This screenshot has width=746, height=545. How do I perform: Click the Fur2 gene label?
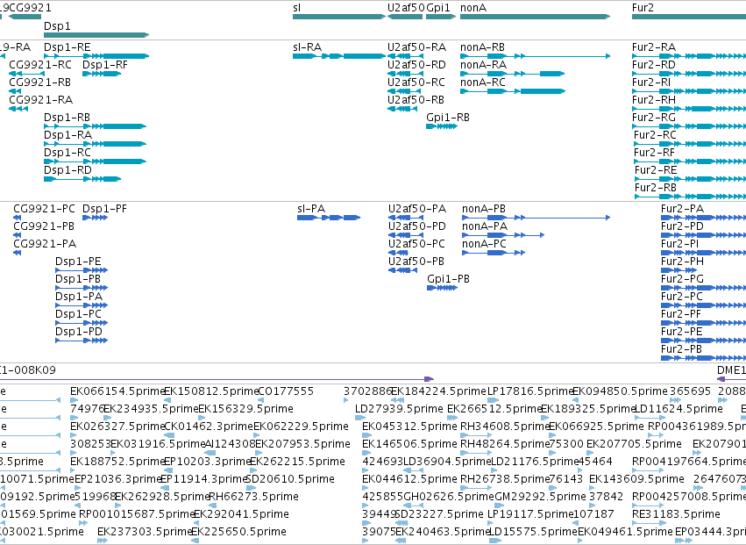pos(643,8)
